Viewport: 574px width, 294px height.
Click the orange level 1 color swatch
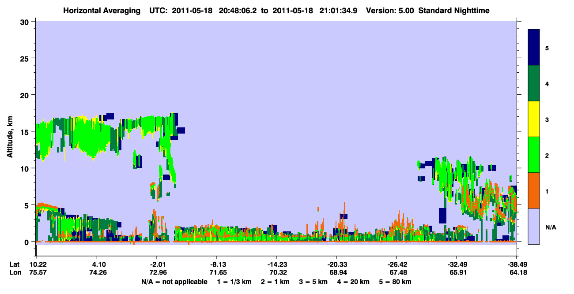pos(534,190)
